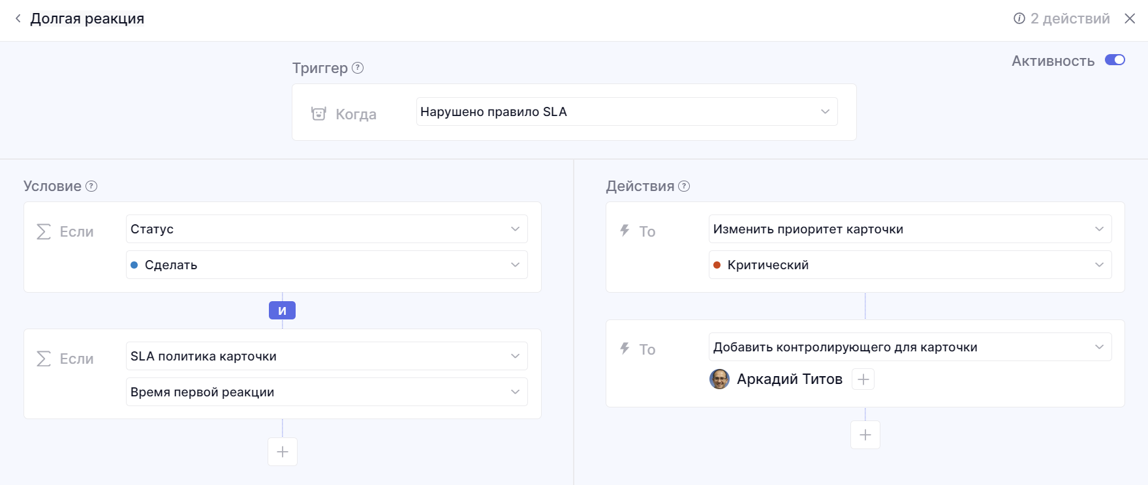Image resolution: width=1148 pixels, height=485 pixels.
Task: Click the back arrow next to Долгая реакция
Action: coord(18,19)
